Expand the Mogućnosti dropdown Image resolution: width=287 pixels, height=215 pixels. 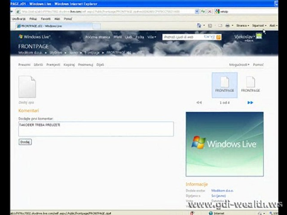[x=239, y=65]
